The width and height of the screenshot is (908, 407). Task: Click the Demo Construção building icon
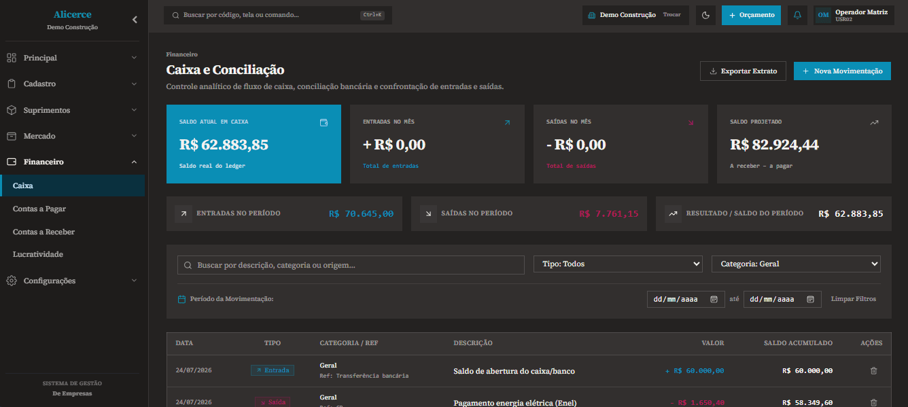(x=591, y=15)
